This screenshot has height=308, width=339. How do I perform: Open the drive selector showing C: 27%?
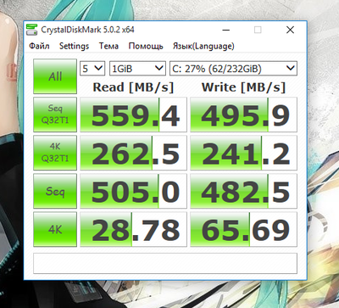tap(233, 69)
